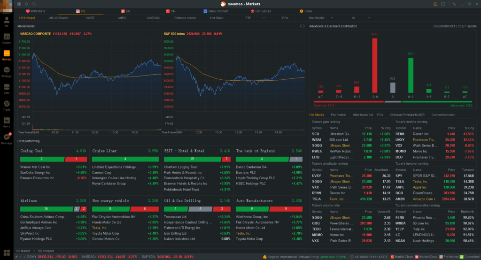This screenshot has width=481, height=260.
Task: Select SCO row in gain ranking
Action: [351, 134]
